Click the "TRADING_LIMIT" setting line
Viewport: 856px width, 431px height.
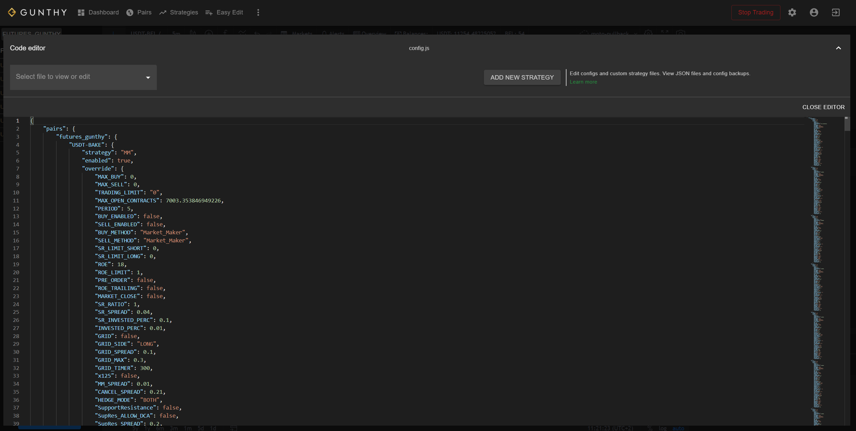click(129, 192)
